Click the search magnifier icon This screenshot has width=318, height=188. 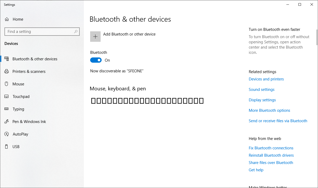click(x=76, y=32)
